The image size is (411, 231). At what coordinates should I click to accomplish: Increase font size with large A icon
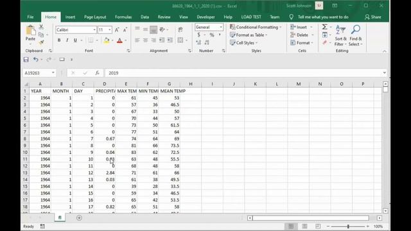pyautogui.click(x=117, y=30)
